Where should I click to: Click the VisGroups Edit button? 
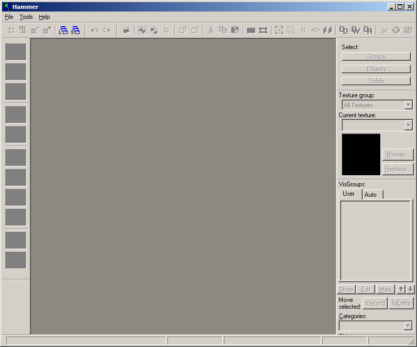(x=366, y=289)
